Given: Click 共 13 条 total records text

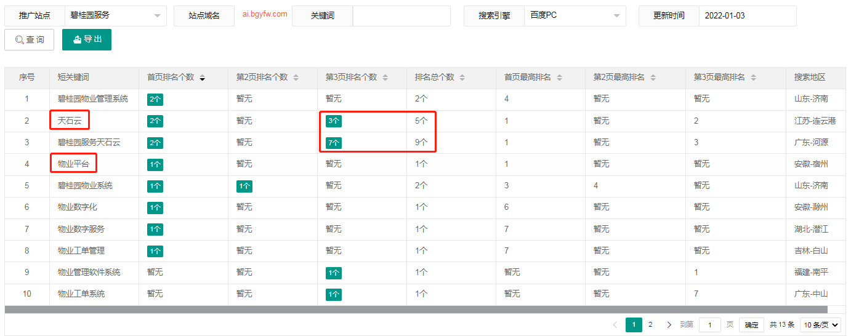Looking at the screenshot, I should coord(782,325).
